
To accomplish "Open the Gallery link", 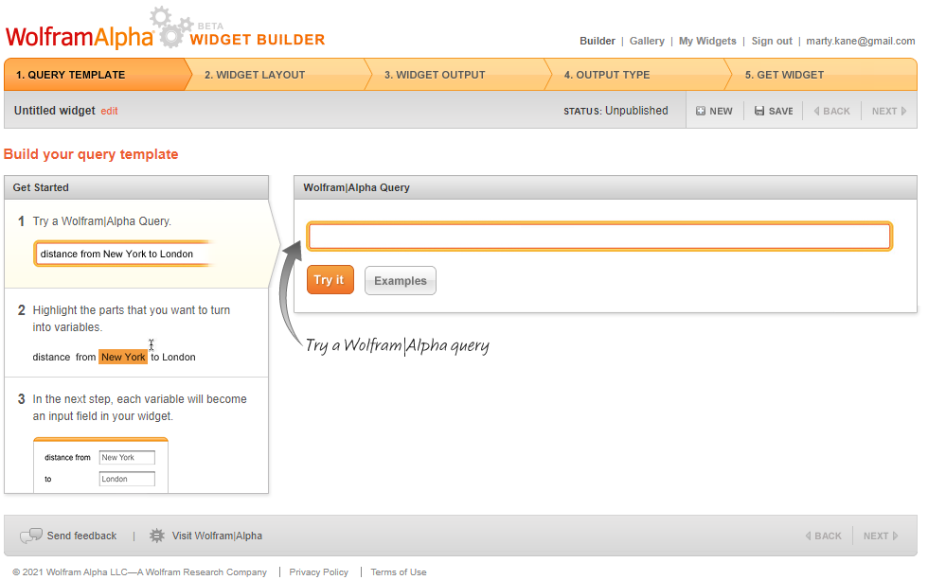I will [x=647, y=41].
